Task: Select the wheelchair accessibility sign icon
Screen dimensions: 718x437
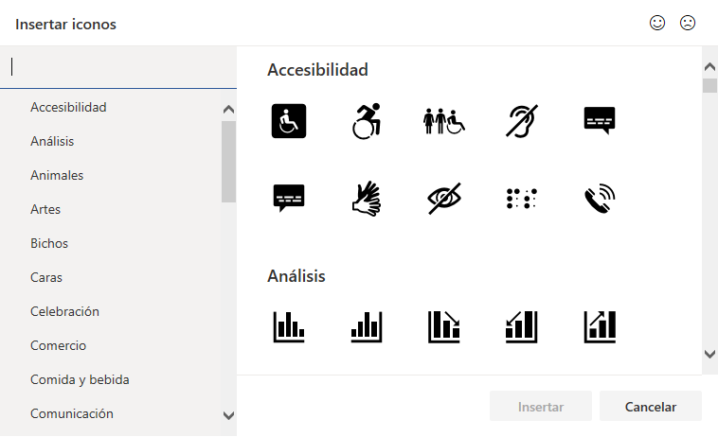Action: [288, 121]
